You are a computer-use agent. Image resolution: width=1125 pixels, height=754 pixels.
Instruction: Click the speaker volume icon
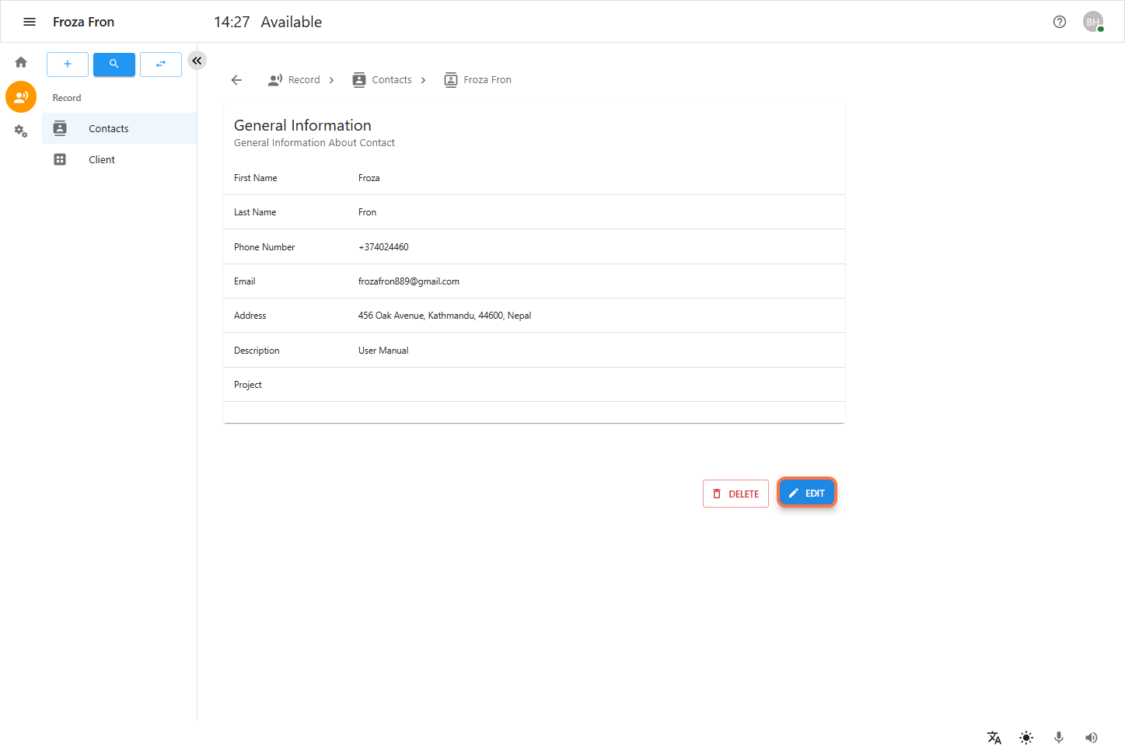pyautogui.click(x=1091, y=738)
